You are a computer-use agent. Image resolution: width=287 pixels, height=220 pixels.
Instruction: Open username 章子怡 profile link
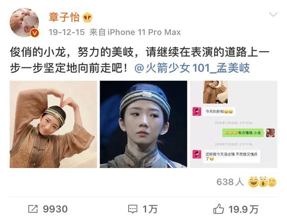click(x=64, y=17)
